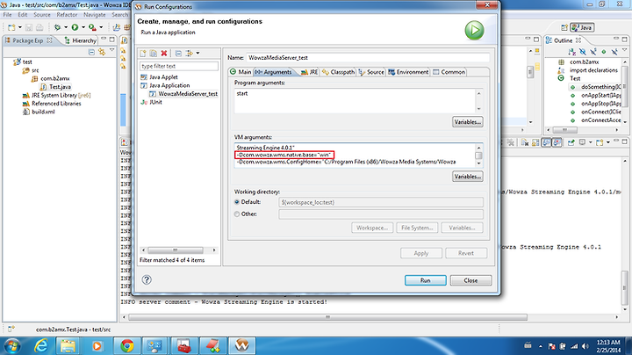This screenshot has width=632, height=355.
Task: Click Display Selected Console icon
Action: pyautogui.click(x=582, y=142)
